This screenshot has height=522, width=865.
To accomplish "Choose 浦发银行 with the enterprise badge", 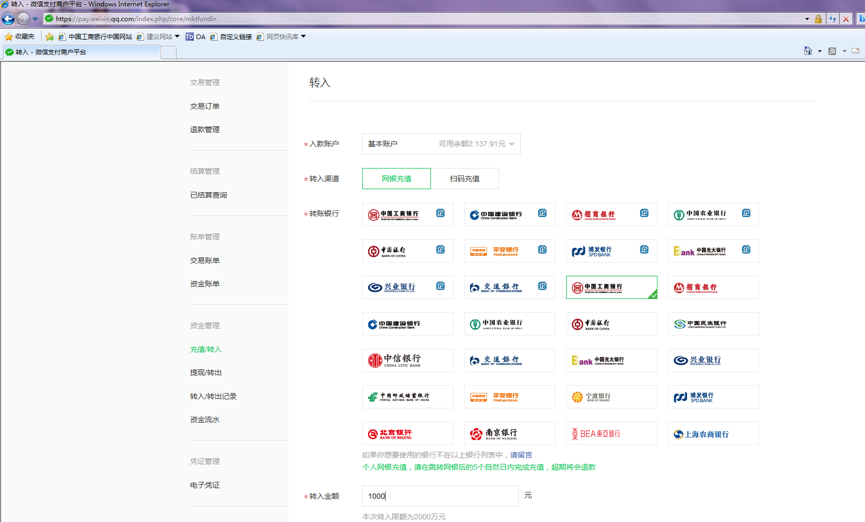I will tap(612, 251).
